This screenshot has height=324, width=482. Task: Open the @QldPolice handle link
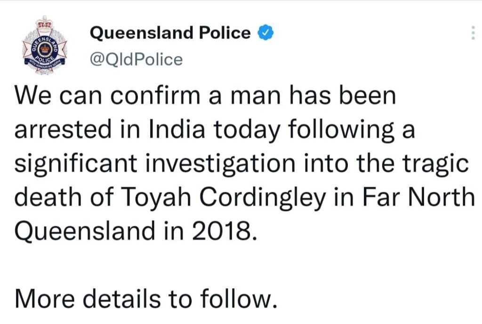[x=136, y=59]
